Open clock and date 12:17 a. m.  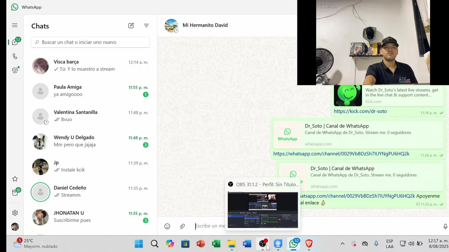click(438, 244)
